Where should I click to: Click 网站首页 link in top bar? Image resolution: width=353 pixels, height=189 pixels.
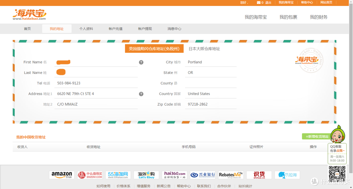[327, 3]
